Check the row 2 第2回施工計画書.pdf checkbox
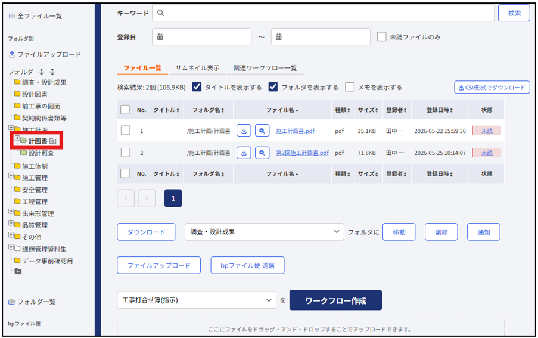This screenshot has height=338, width=538. (x=125, y=153)
